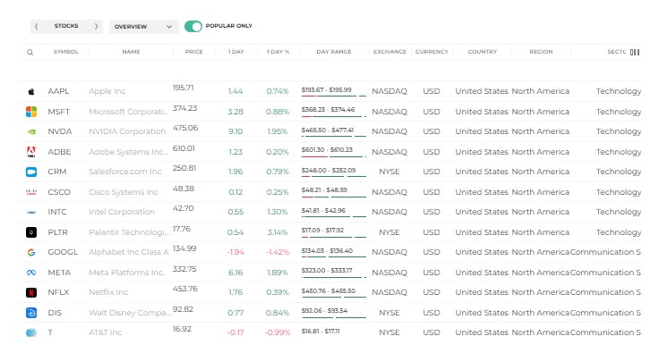Viewport: 659px width, 353px height.
Task: Sort by Country column header
Action: (482, 52)
